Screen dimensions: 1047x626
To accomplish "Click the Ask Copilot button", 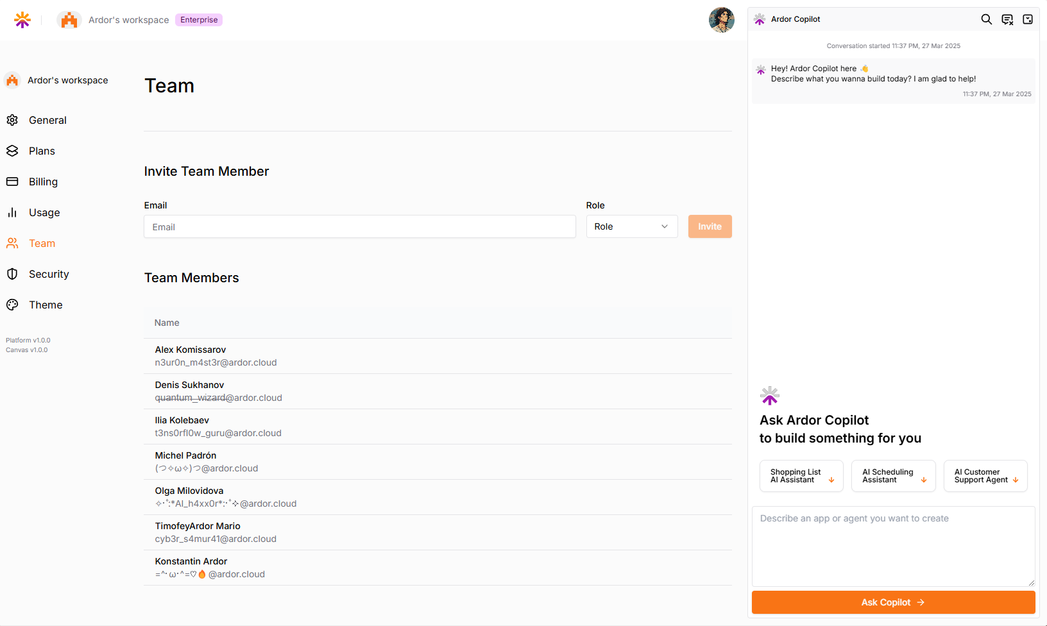I will pyautogui.click(x=893, y=602).
